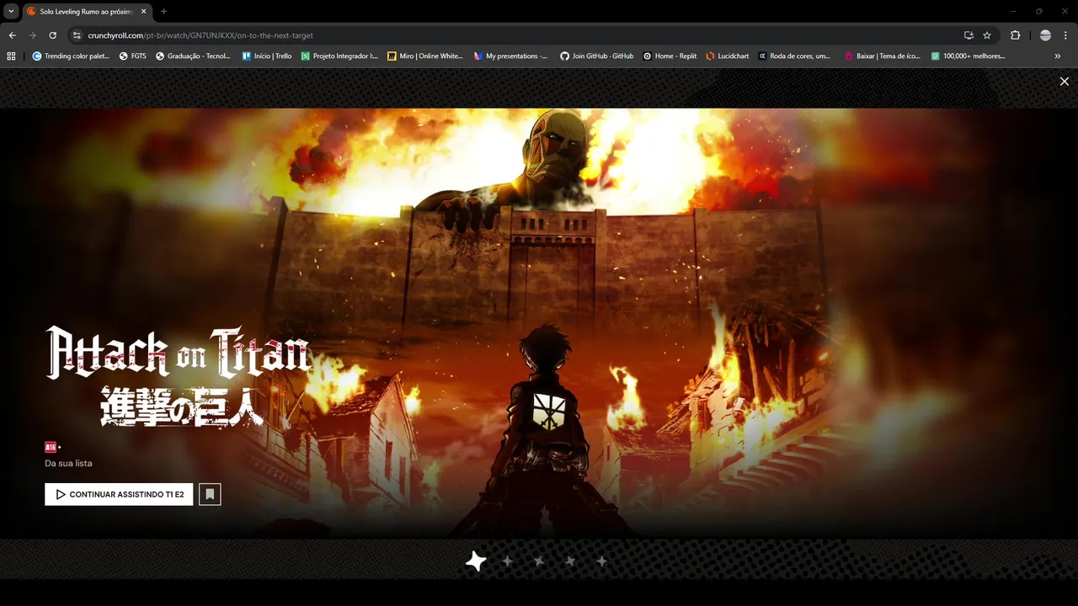This screenshot has width=1078, height=606.
Task: Click the 'Da sua lista' text
Action: [x=68, y=463]
